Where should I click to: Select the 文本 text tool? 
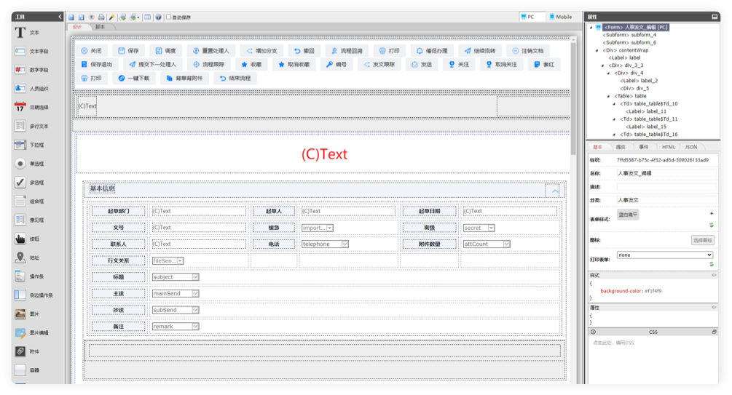28,33
